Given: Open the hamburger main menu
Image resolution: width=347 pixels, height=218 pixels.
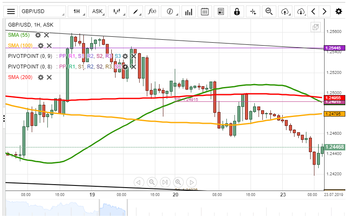Looking at the screenshot, I should pyautogui.click(x=11, y=11).
